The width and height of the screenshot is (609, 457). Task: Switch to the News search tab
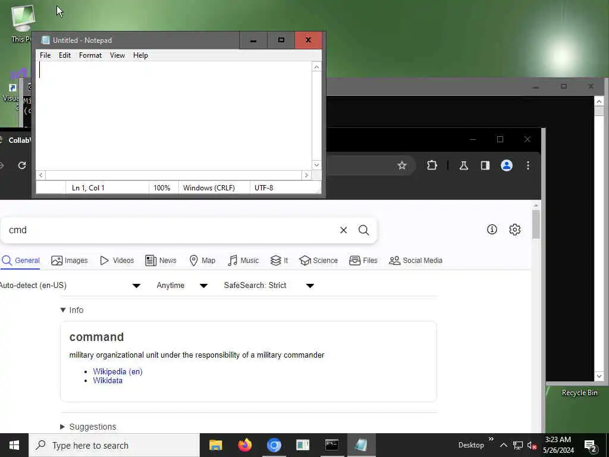(161, 261)
